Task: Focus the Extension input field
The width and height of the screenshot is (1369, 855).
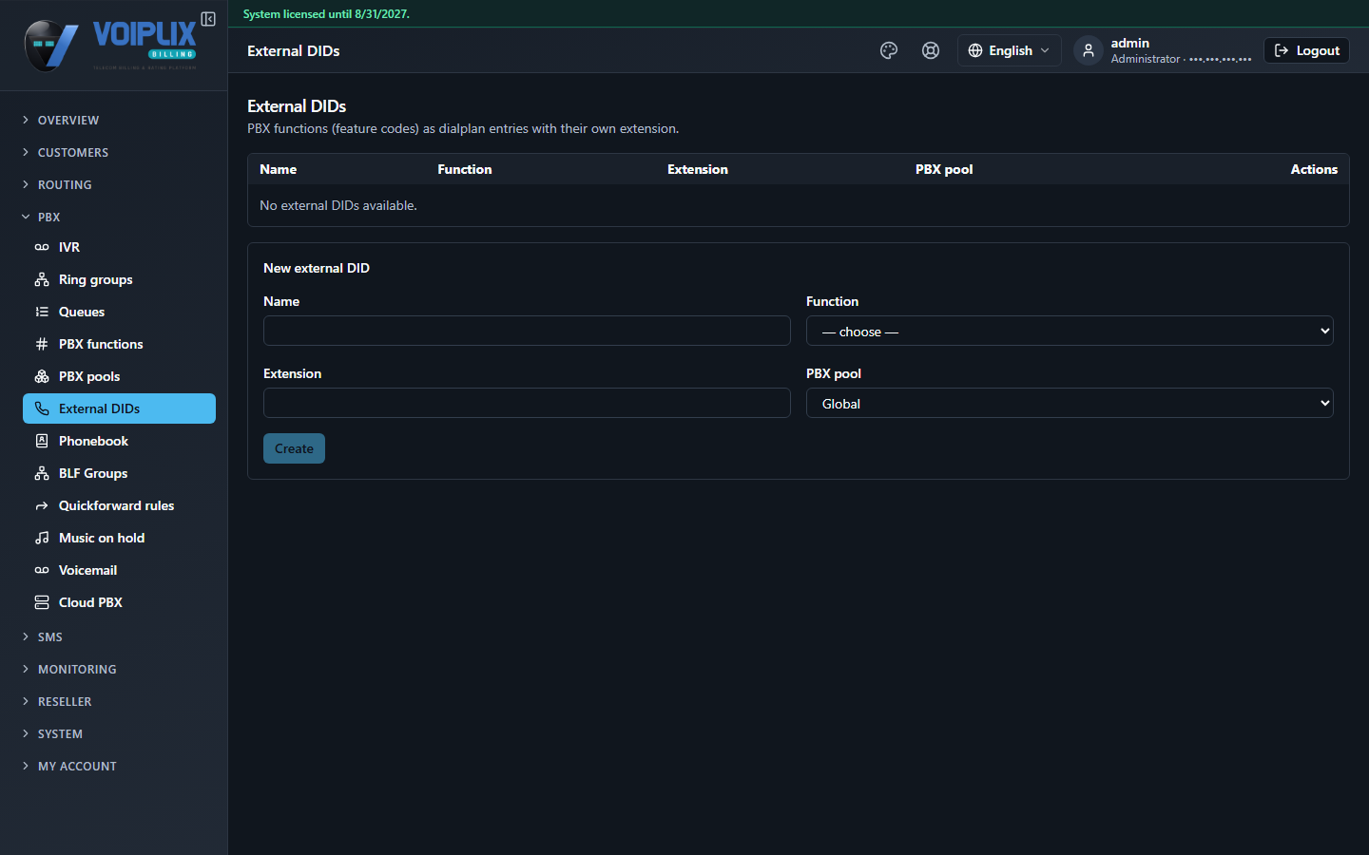Action: coord(527,403)
